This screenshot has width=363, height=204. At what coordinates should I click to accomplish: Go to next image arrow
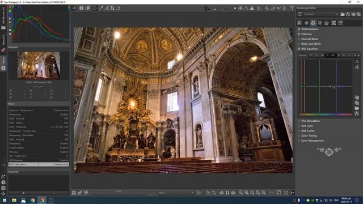coord(233,193)
